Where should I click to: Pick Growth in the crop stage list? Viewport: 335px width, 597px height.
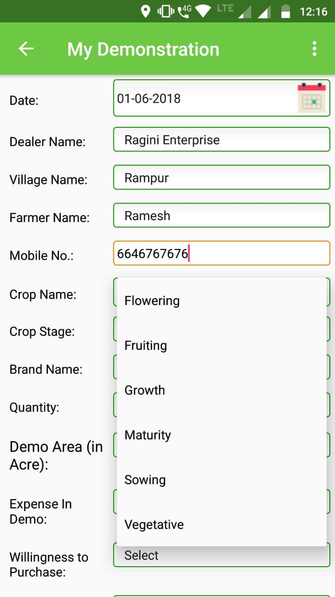coord(145,390)
